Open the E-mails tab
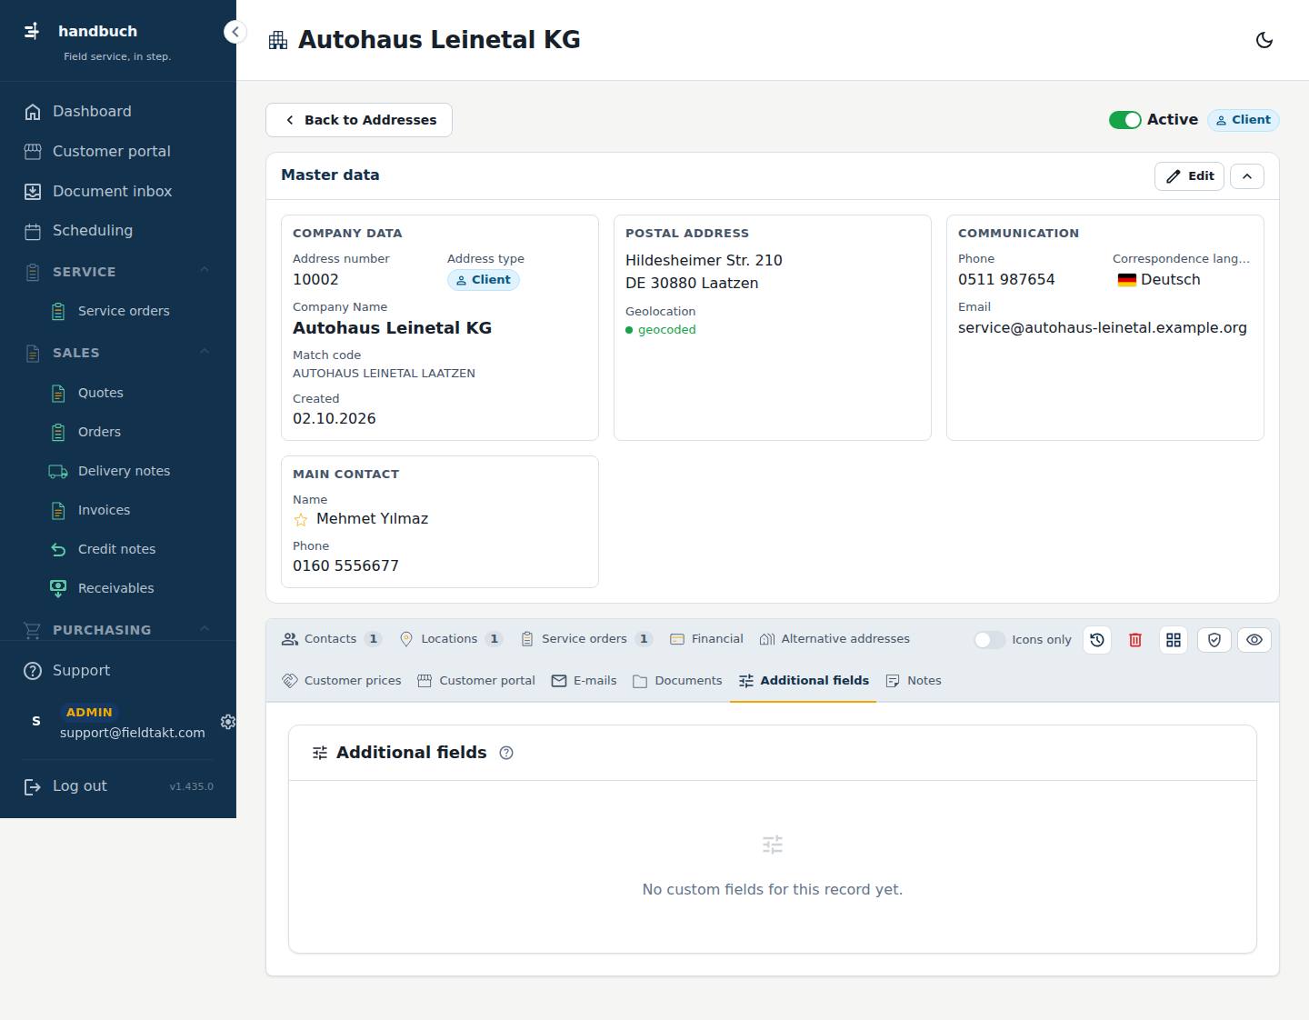 pyautogui.click(x=585, y=681)
